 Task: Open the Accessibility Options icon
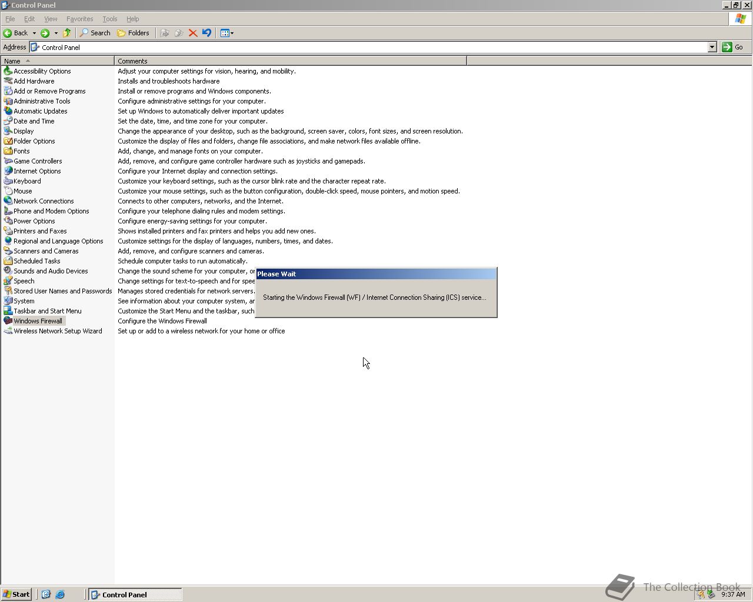pos(8,71)
